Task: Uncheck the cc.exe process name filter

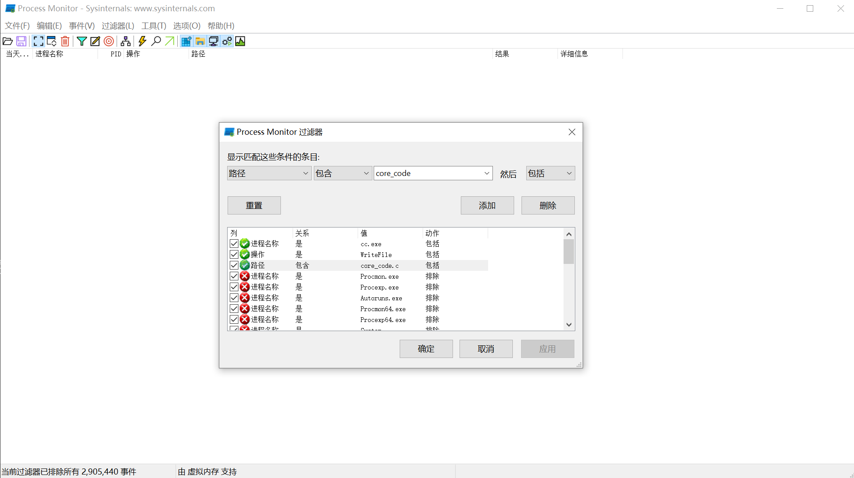Action: (234, 244)
